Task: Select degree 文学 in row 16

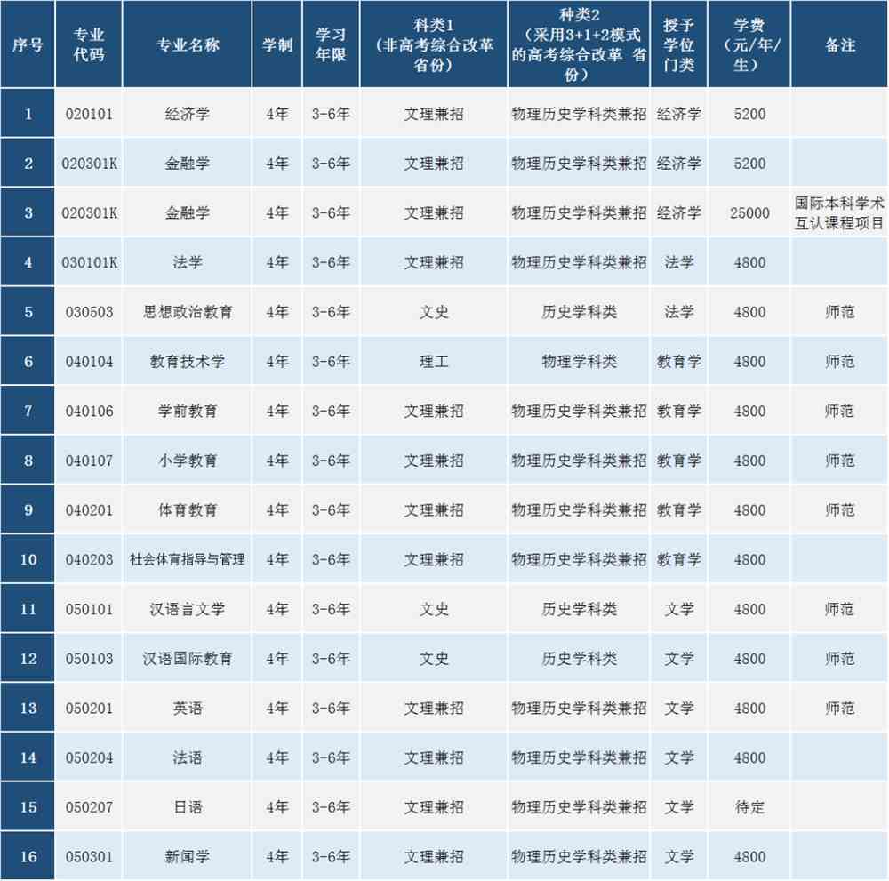Action: [x=678, y=857]
